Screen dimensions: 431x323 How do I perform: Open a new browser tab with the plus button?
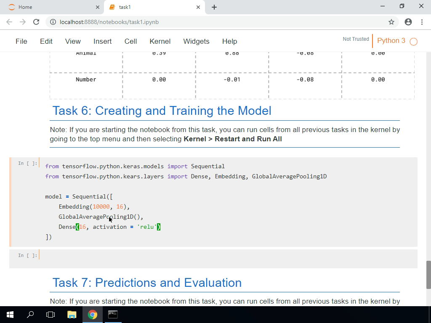coord(215,7)
